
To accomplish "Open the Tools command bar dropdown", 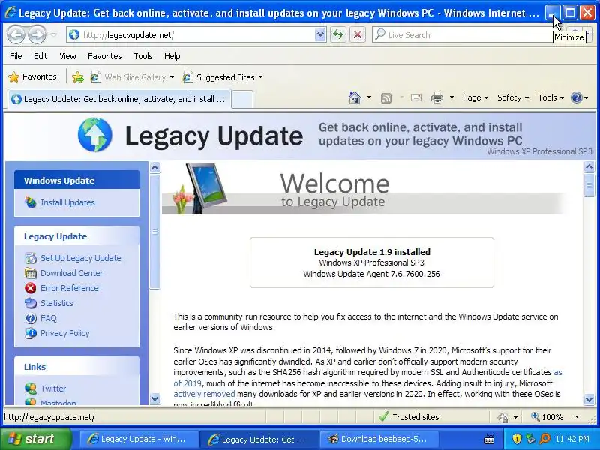I will (551, 97).
